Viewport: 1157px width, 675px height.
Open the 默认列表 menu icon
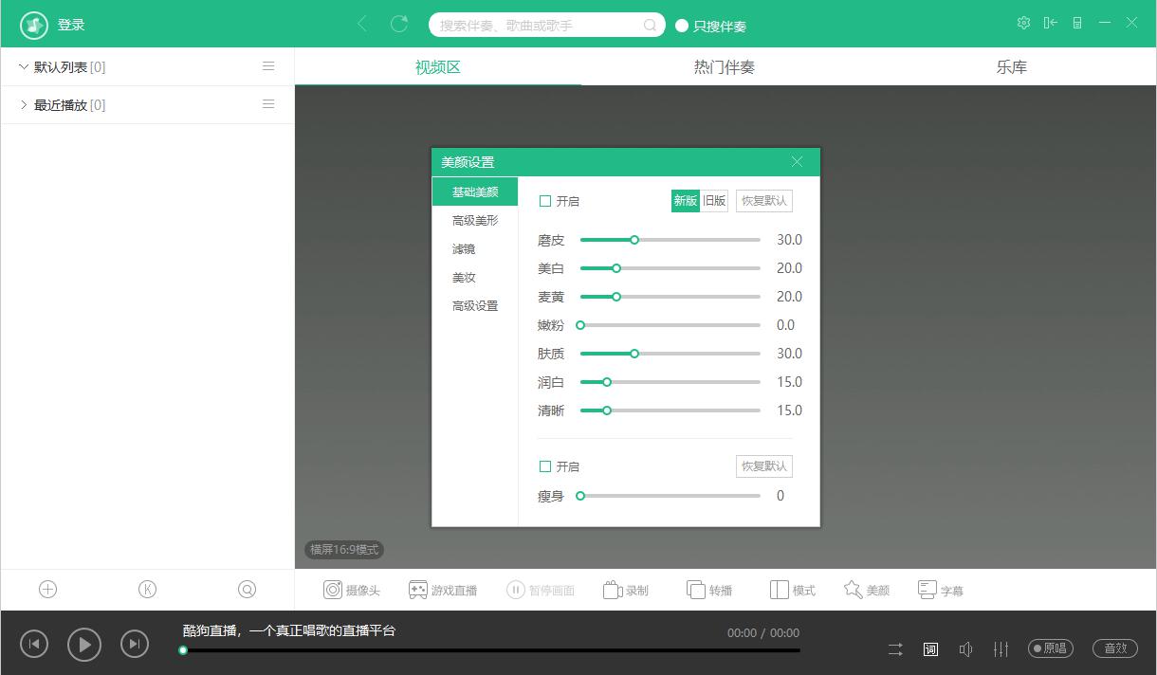click(268, 66)
